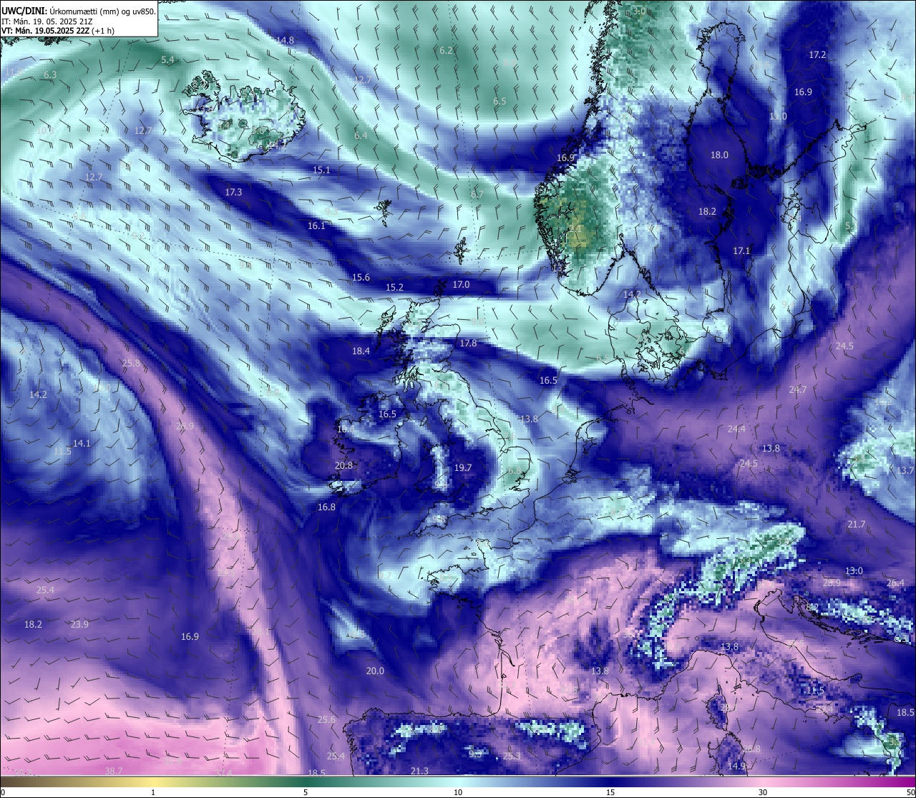Screen dimensions: 916x798
Task: Click the 18.0 value over the Gulf of Bothnia
Action: pos(719,155)
